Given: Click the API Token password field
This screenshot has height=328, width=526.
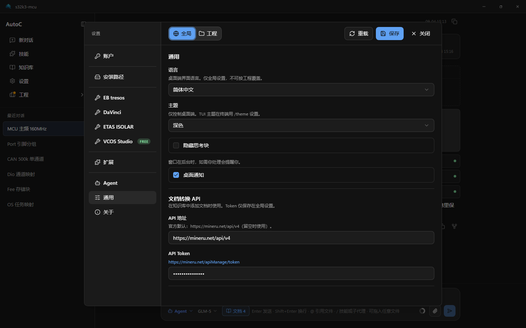Looking at the screenshot, I should coord(301,273).
